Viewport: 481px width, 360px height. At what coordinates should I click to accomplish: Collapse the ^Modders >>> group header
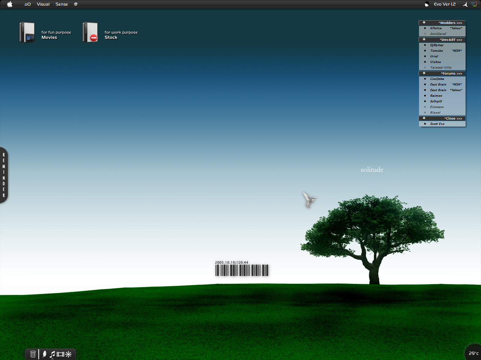(x=442, y=23)
